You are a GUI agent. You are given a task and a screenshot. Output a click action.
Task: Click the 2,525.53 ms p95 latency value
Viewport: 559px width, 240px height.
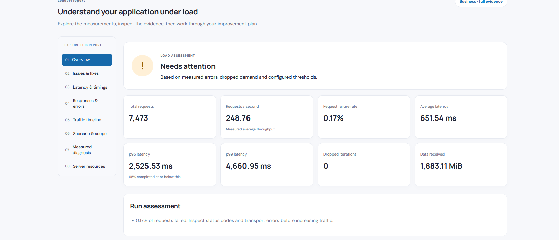click(x=151, y=166)
